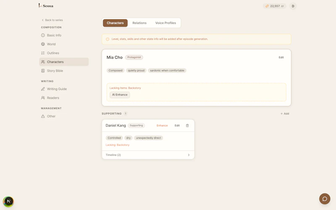Click the quietly proud trait tag
This screenshot has width=336, height=210.
click(136, 70)
